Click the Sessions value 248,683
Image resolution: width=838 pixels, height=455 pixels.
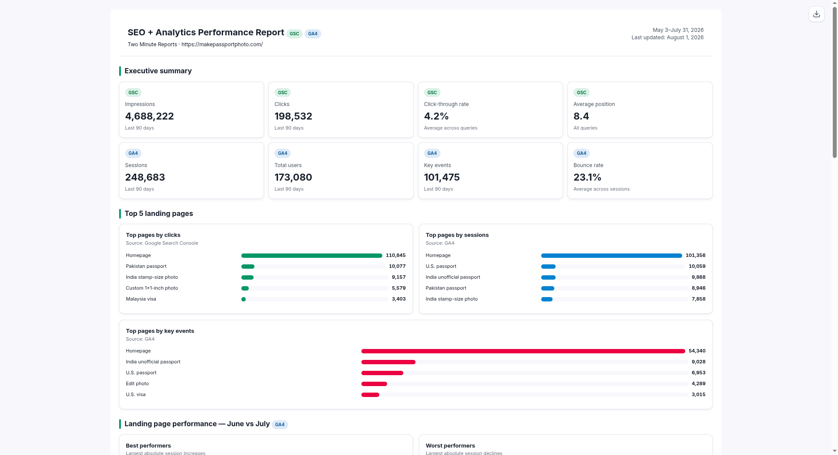pos(145,178)
